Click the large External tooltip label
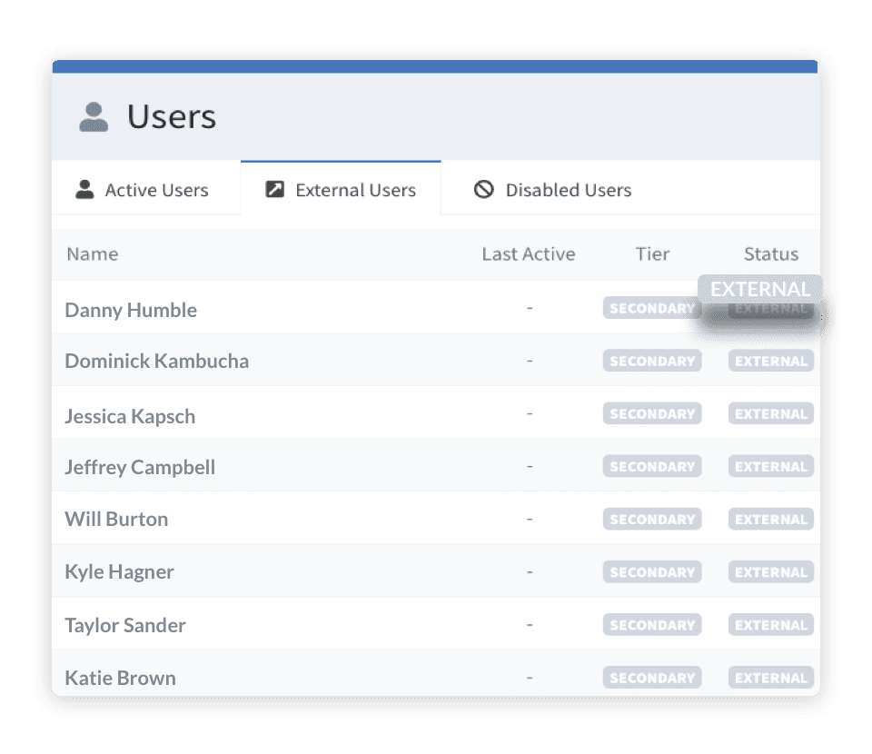Screen dimensions: 872x754 point(759,289)
